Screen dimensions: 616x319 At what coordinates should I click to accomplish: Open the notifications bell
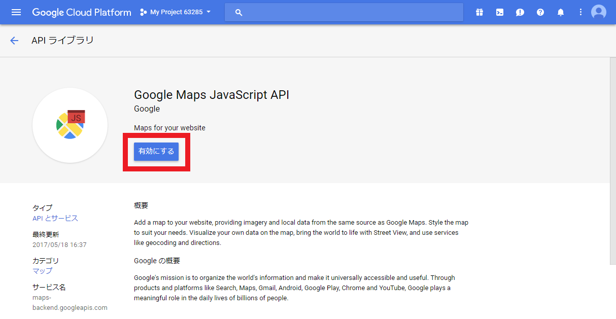pyautogui.click(x=561, y=12)
